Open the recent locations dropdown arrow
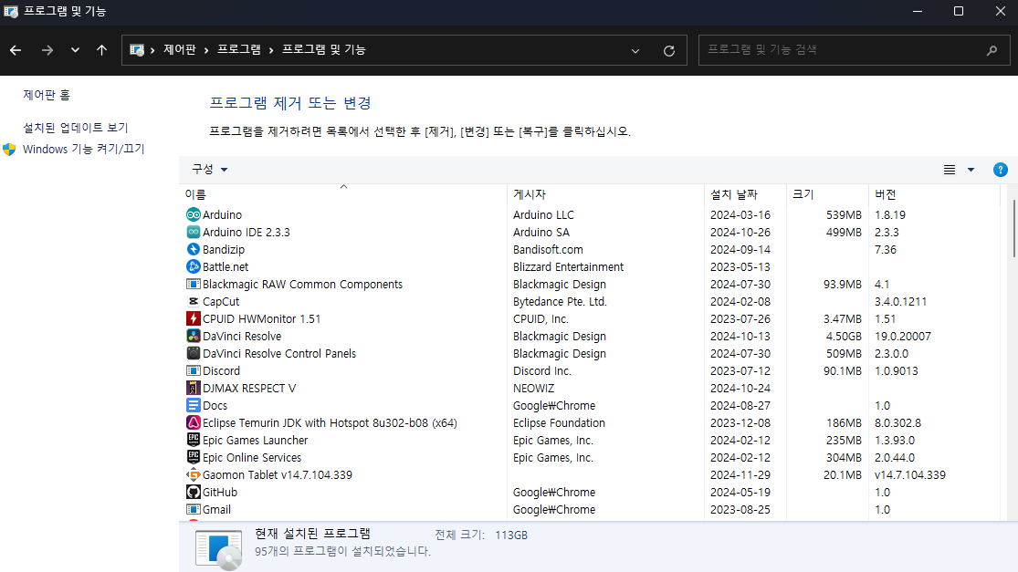This screenshot has height=572, width=1018. click(x=75, y=50)
